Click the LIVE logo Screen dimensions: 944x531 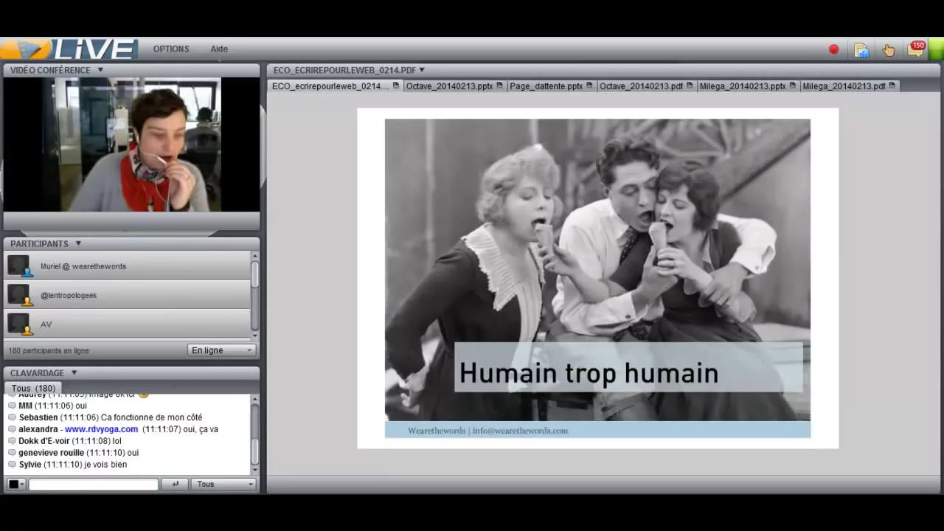[69, 49]
